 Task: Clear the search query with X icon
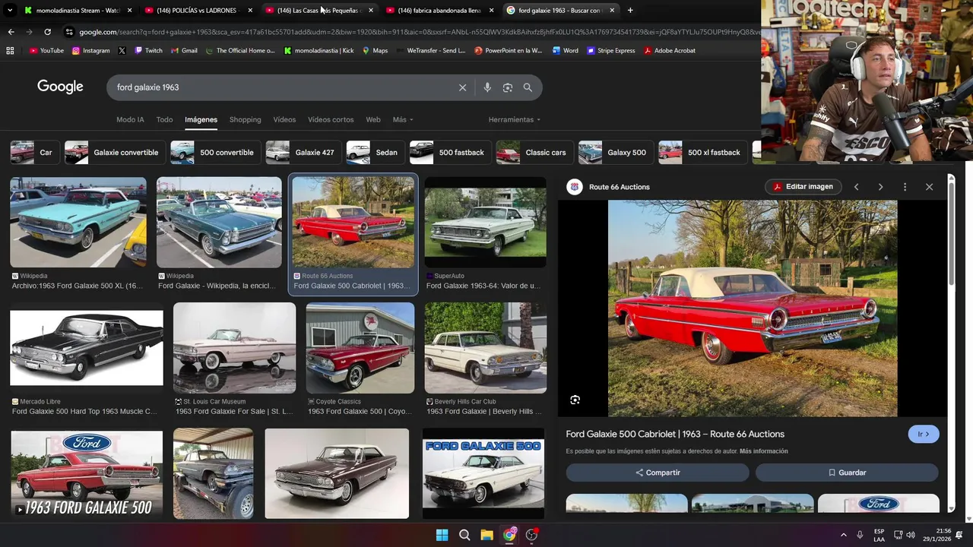coord(462,87)
